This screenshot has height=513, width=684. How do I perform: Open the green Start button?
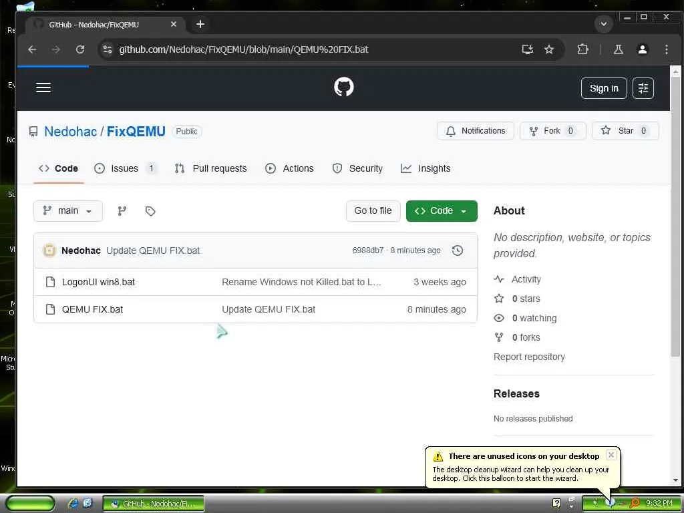(30, 504)
